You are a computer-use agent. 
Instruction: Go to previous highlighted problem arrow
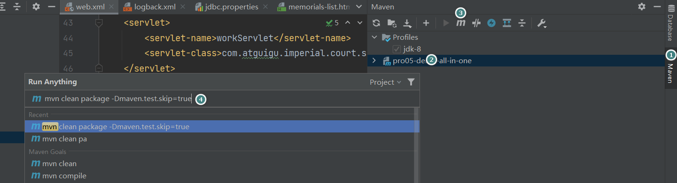pyautogui.click(x=348, y=22)
